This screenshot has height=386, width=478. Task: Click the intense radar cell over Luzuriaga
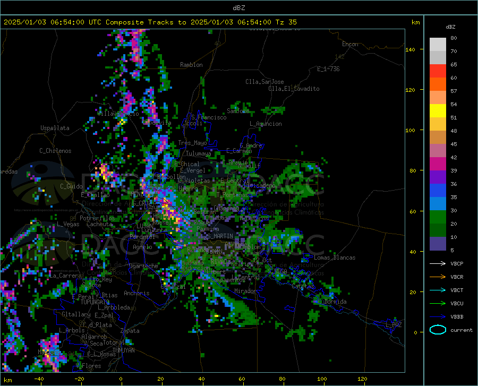[x=168, y=210]
